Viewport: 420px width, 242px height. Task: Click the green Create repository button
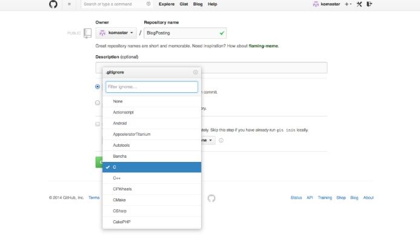point(99,162)
